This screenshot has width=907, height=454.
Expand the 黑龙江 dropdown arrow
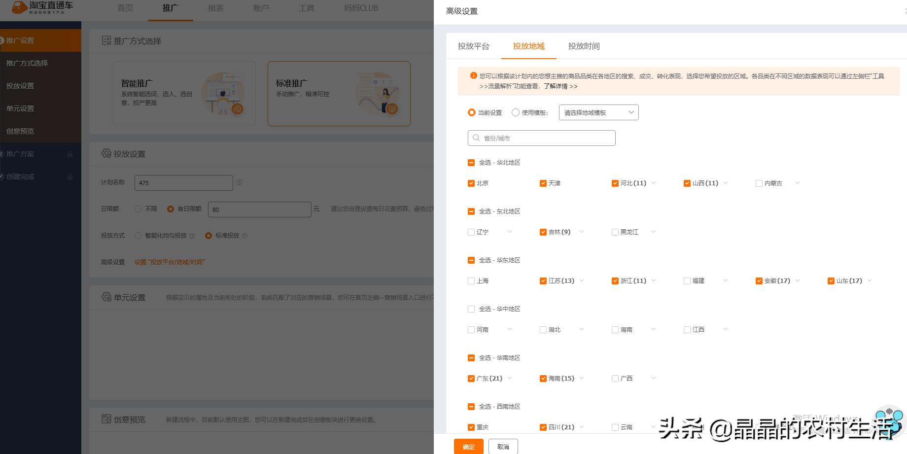coord(654,232)
